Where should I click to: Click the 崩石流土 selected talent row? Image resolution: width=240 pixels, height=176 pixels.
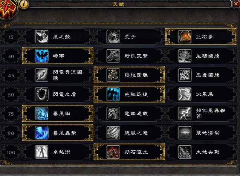(x=129, y=152)
